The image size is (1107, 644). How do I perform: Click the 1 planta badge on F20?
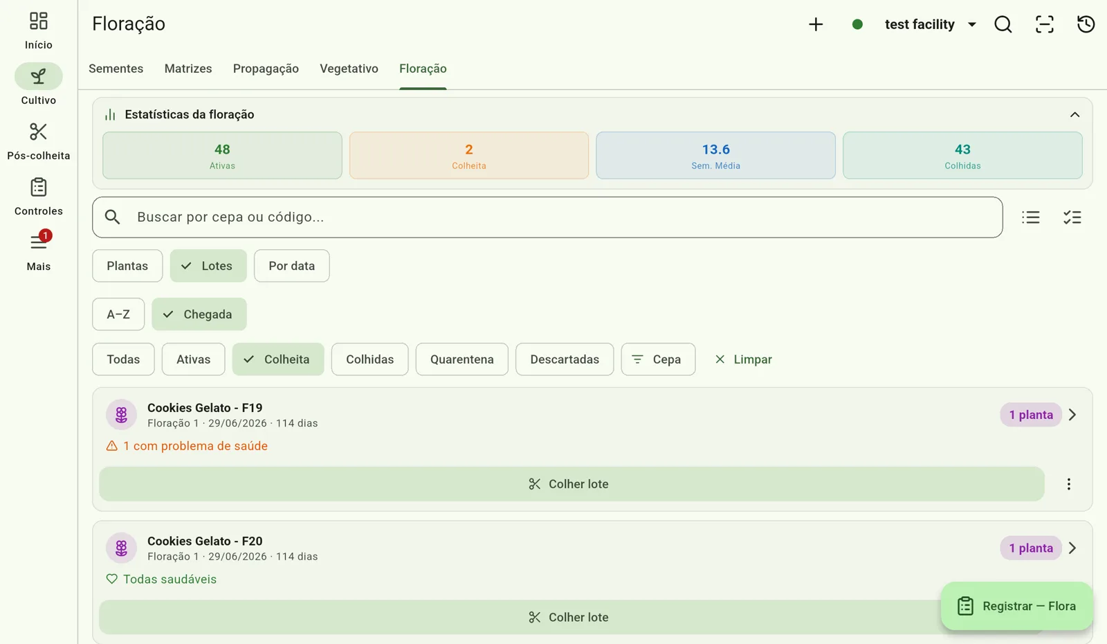(1031, 548)
